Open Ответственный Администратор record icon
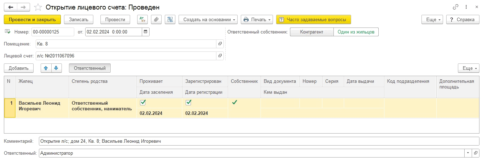The image size is (483, 160). (476, 153)
